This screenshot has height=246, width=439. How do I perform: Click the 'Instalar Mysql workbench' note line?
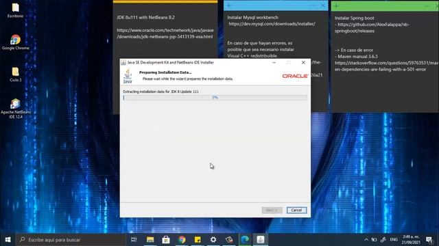coord(253,17)
